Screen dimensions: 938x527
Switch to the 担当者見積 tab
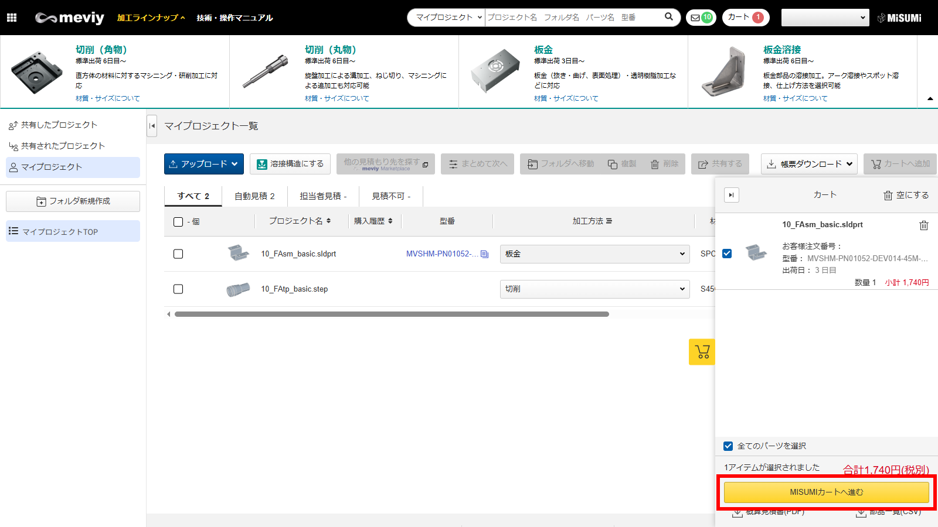coord(324,196)
